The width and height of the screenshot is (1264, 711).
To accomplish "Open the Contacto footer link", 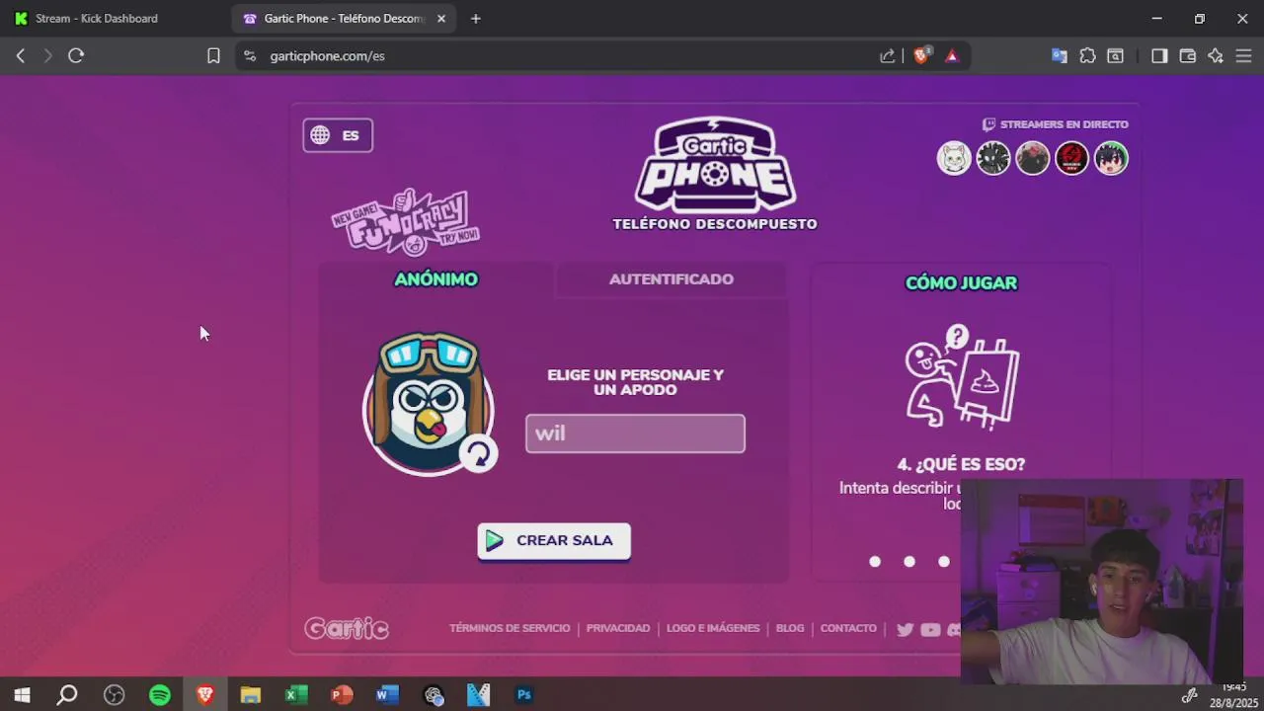I will (x=848, y=628).
